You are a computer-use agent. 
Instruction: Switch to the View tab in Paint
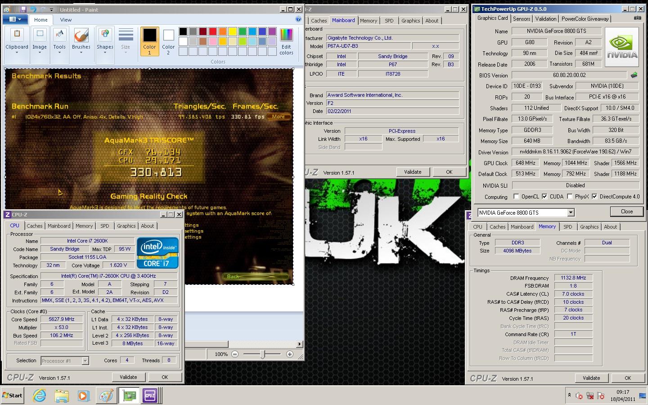click(x=66, y=20)
